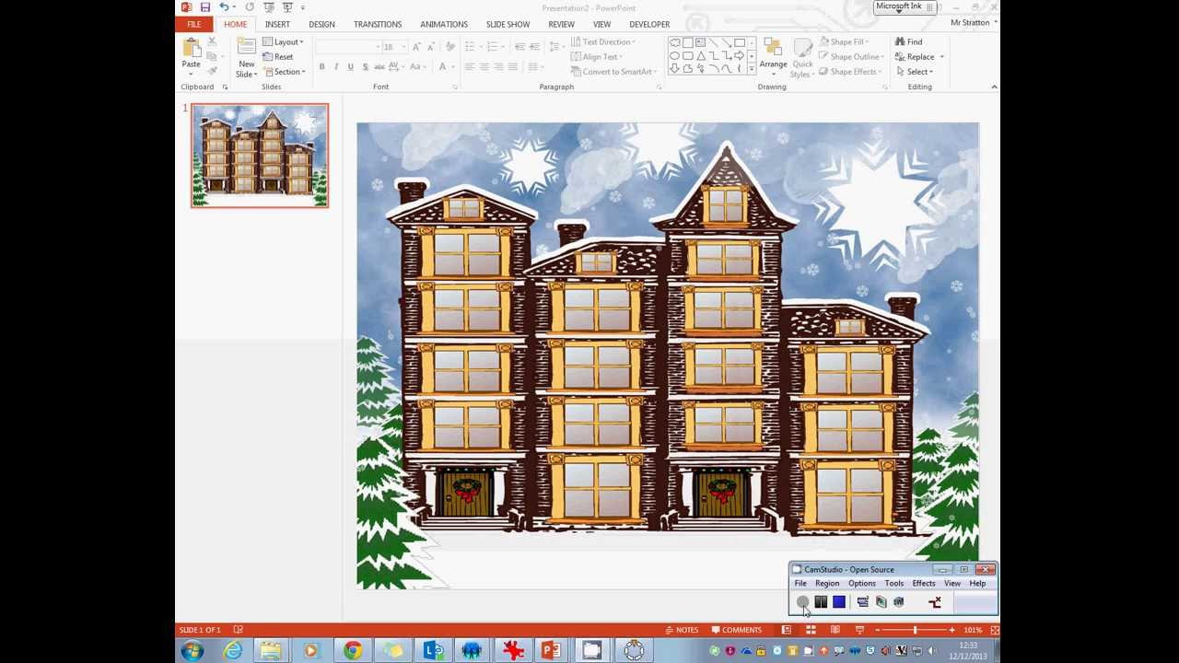
Task: Open the font size dropdown
Action: click(403, 47)
